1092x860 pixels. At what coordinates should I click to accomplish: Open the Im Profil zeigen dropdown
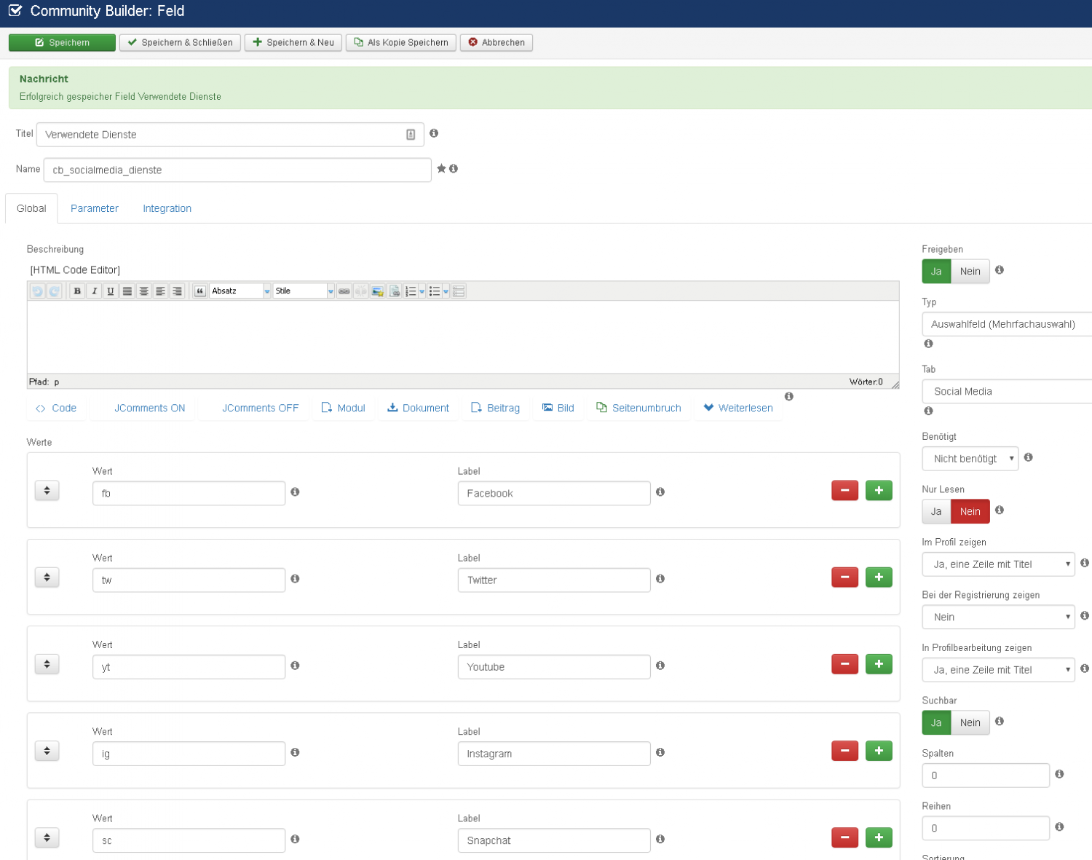(998, 564)
